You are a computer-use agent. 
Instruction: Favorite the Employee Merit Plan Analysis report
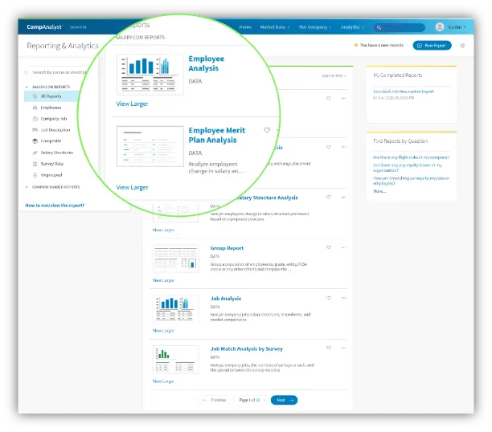tap(267, 130)
